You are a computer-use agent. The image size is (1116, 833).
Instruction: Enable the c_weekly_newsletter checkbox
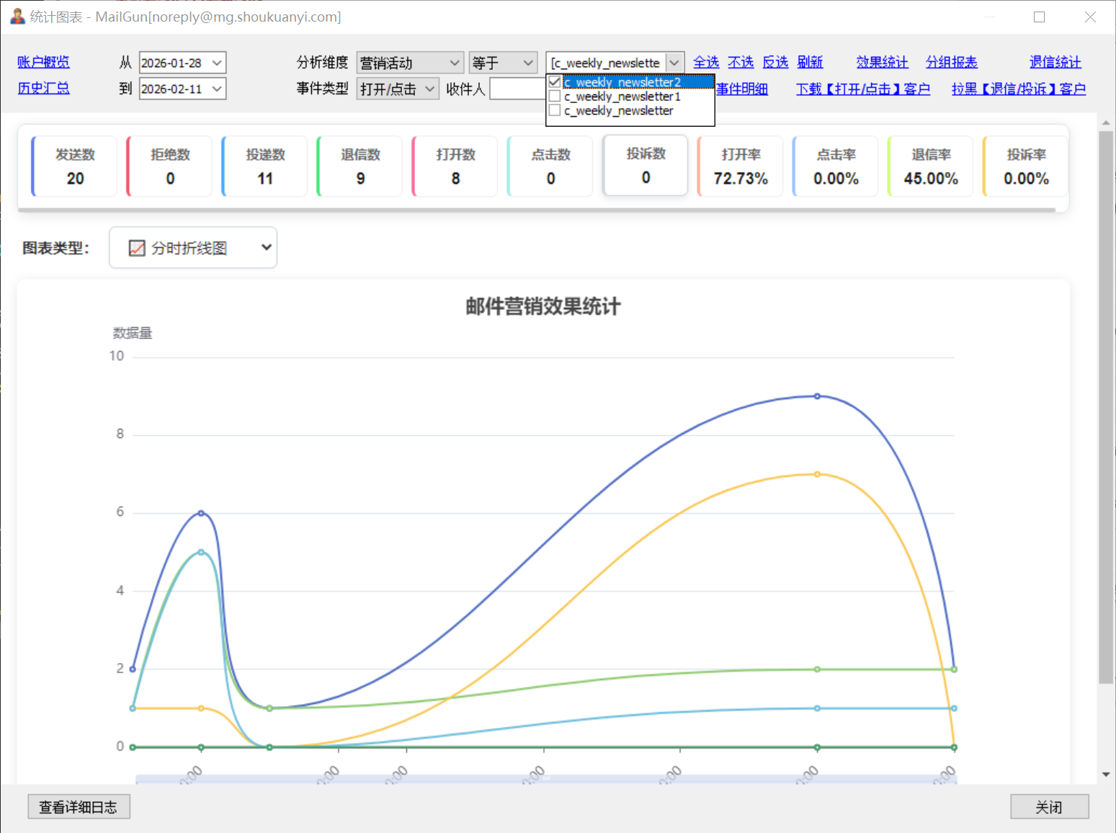pos(555,111)
